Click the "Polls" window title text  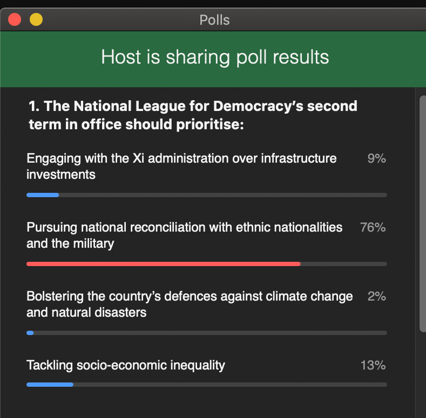214,20
